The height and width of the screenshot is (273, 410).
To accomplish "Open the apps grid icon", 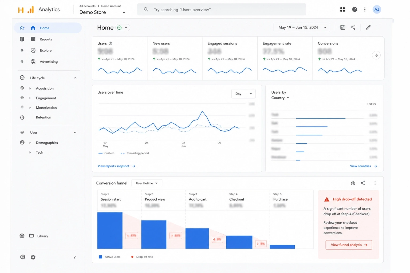I will (x=342, y=10).
